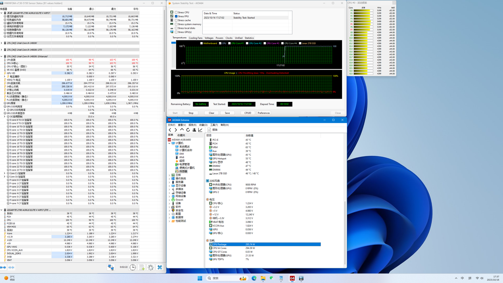Screen dimensions: 503x283
Task: Switch to the Cooling Fans tab
Action: tap(196, 38)
